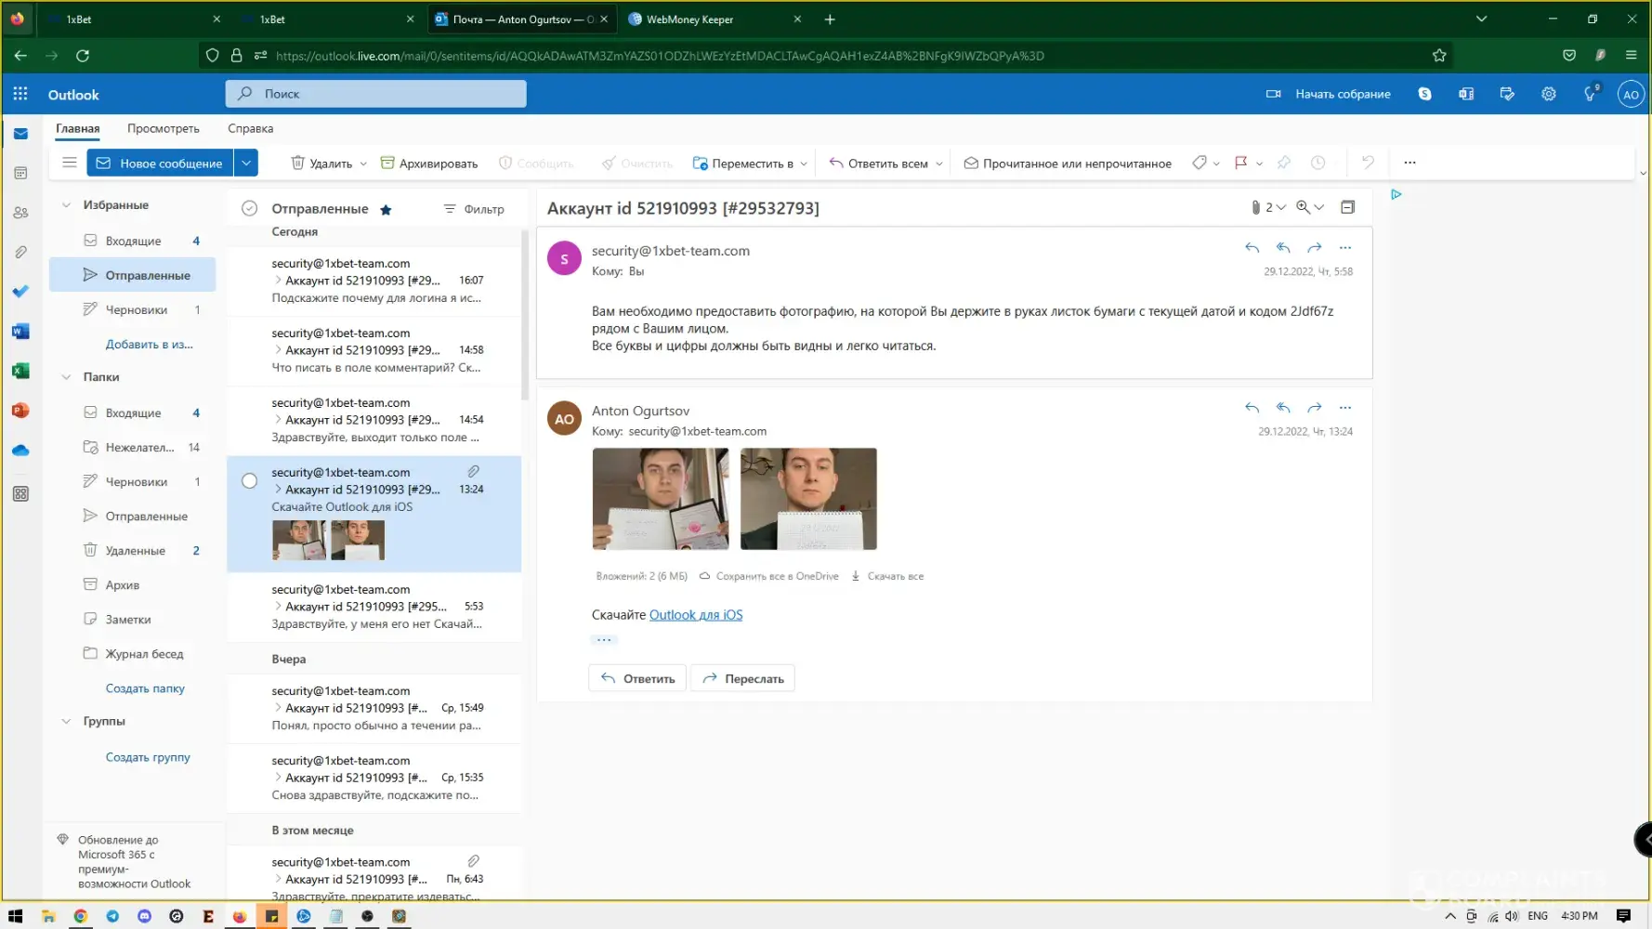This screenshot has width=1652, height=929.
Task: Open Outlook settings gear
Action: pos(1548,94)
